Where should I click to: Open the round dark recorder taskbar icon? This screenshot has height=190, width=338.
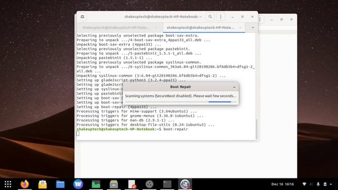(149, 184)
